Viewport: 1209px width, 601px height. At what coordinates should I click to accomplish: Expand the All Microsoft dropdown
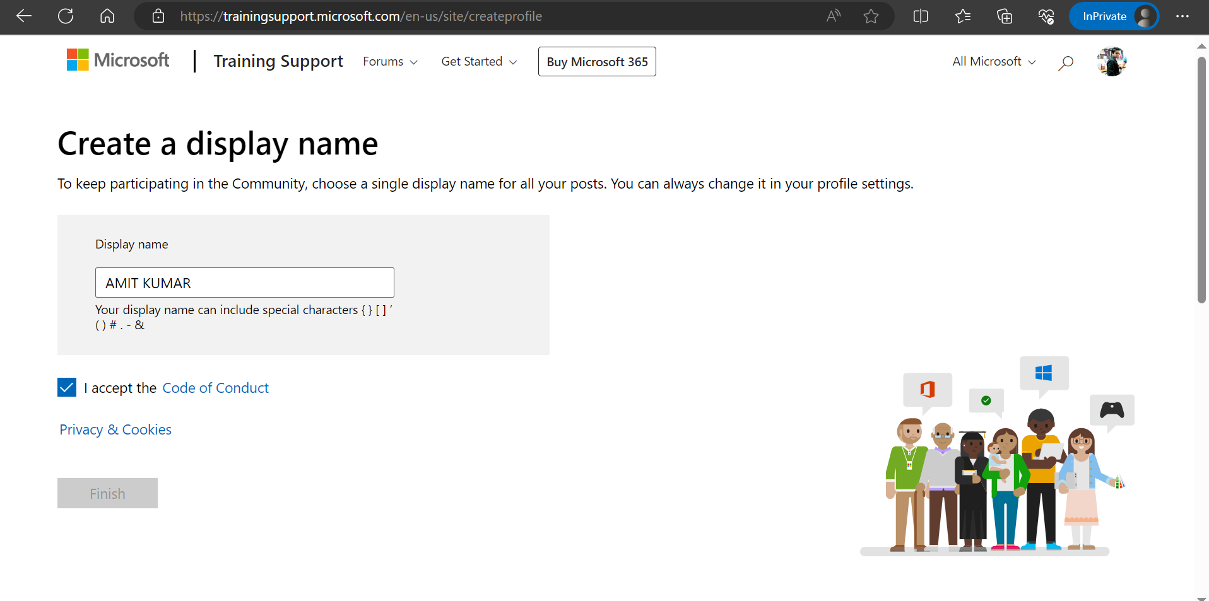(x=994, y=62)
